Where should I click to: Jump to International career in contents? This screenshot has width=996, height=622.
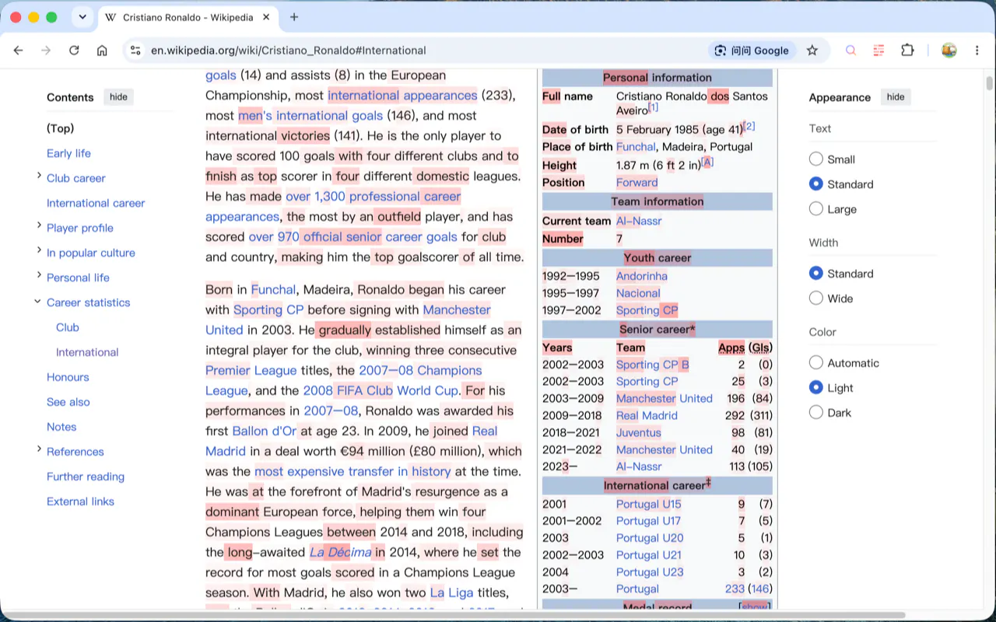[96, 203]
